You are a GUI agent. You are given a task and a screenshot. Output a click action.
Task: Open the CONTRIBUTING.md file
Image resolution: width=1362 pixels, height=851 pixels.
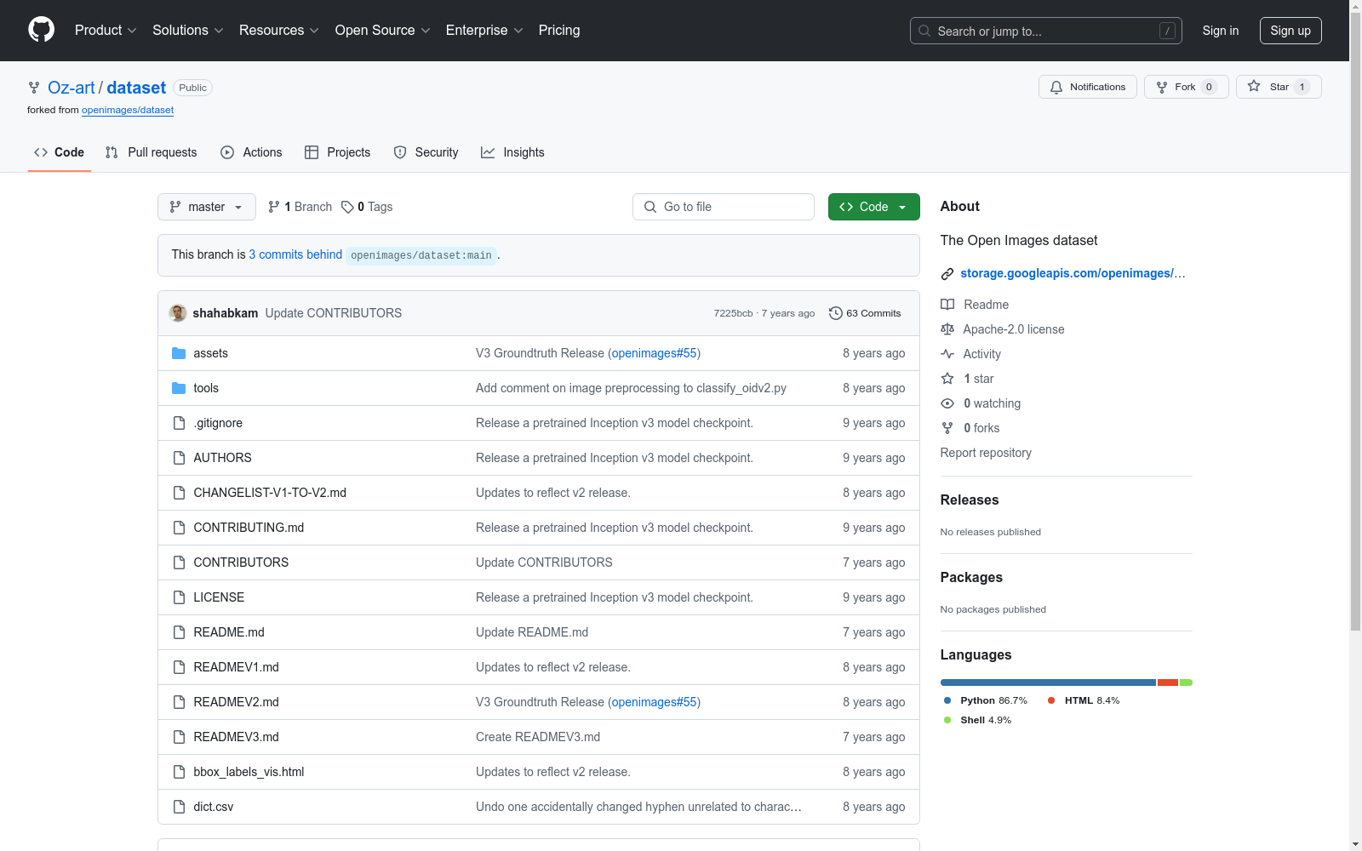pyautogui.click(x=249, y=528)
